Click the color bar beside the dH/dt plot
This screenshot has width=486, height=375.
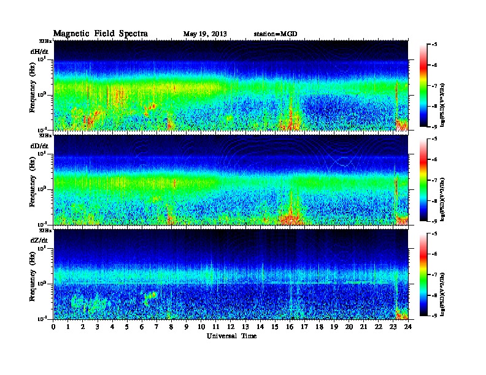click(423, 86)
